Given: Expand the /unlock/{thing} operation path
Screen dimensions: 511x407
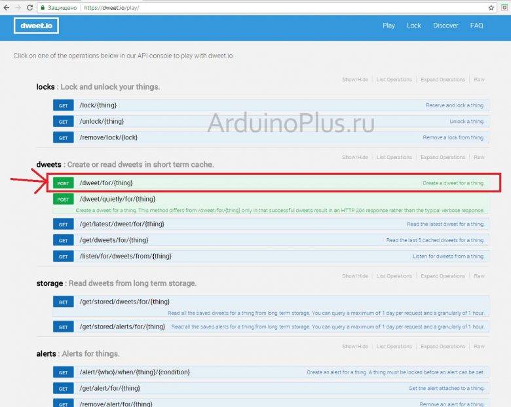Looking at the screenshot, I should pos(102,121).
